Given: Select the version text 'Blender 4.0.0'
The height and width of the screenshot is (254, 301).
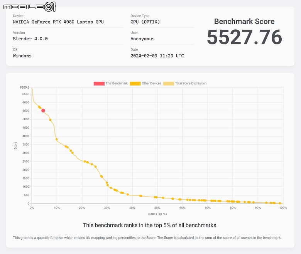Looking at the screenshot, I should tap(30, 39).
